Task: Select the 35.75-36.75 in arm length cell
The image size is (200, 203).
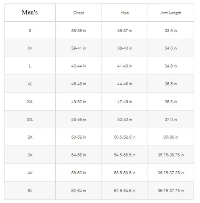Action: [171, 155]
